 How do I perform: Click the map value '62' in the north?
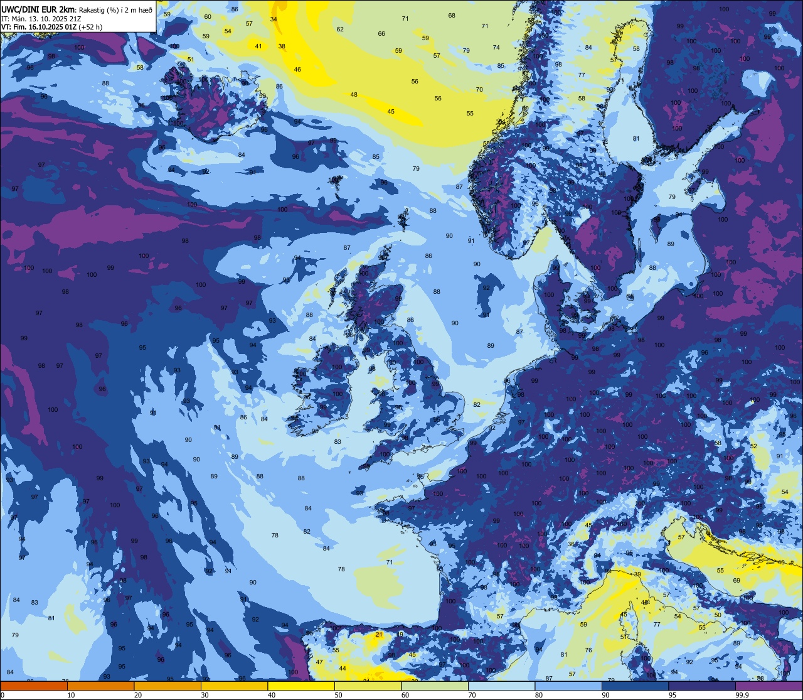click(340, 30)
